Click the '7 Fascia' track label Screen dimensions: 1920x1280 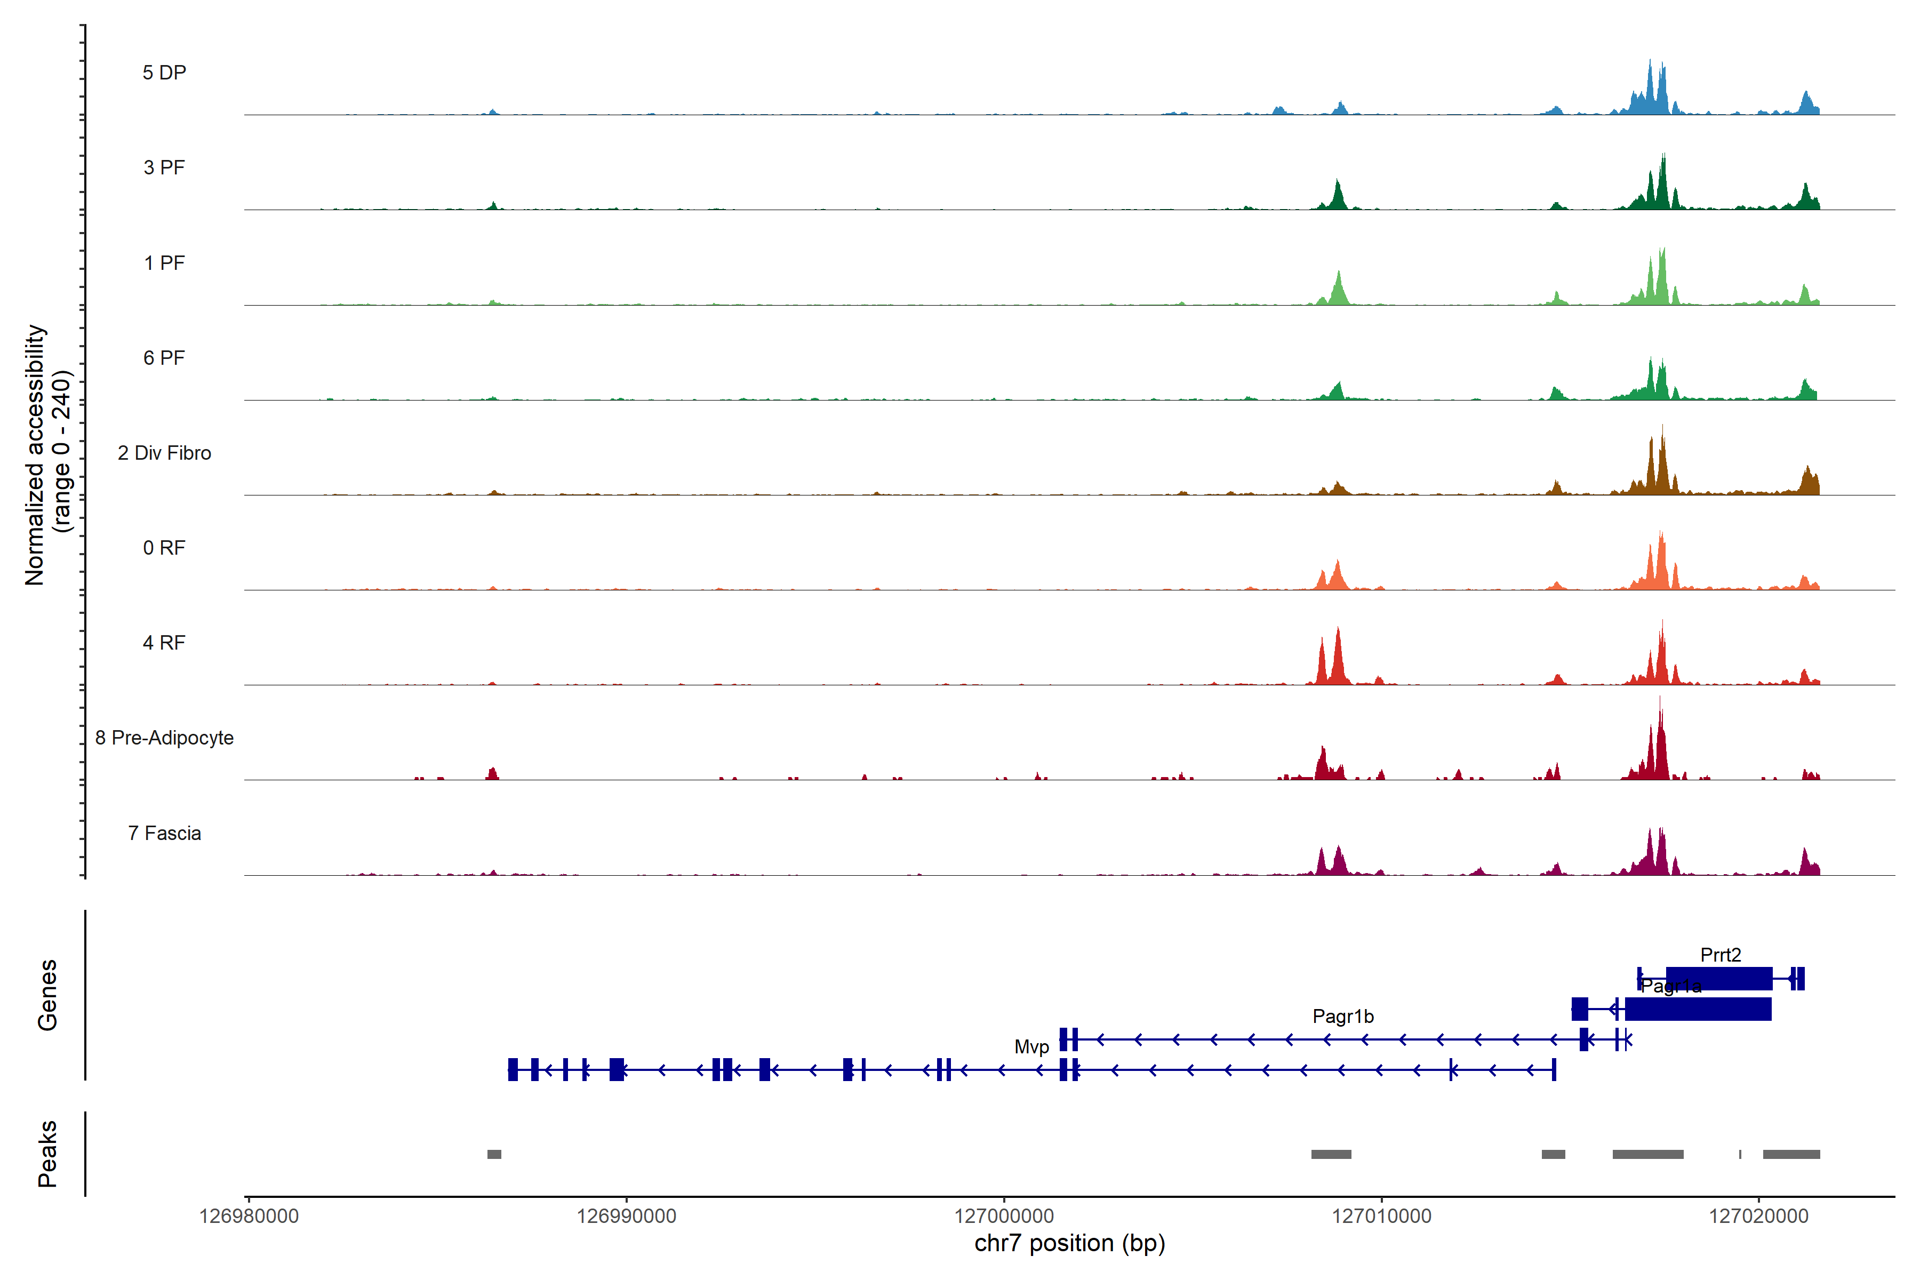click(164, 833)
